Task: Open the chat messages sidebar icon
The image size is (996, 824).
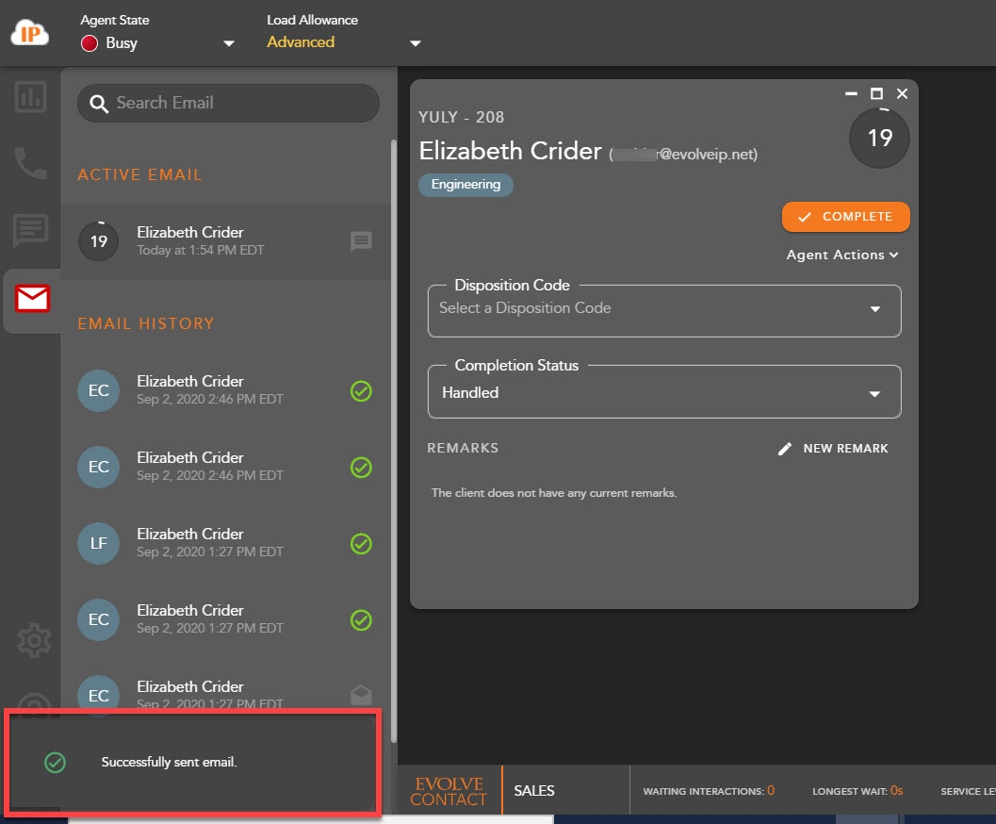Action: coord(30,230)
